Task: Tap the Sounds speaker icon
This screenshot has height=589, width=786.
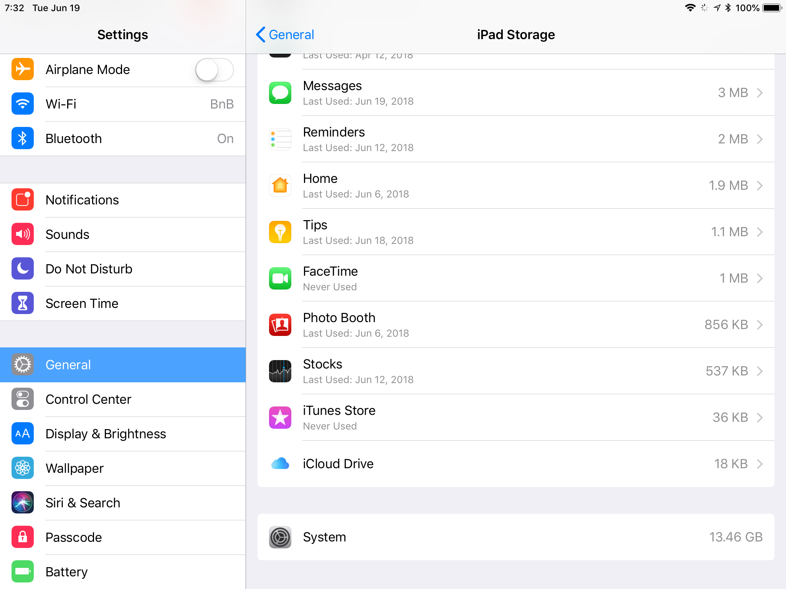Action: tap(23, 234)
